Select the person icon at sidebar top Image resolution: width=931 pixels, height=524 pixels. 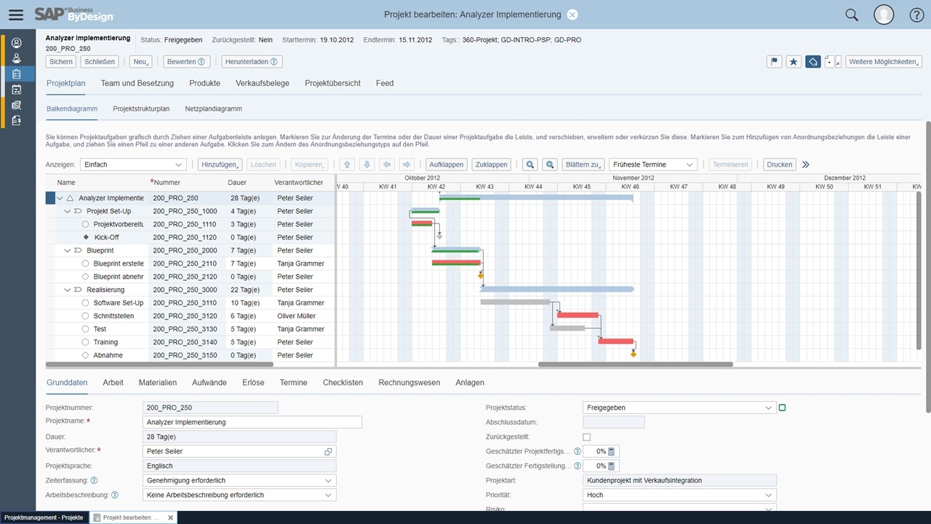pos(16,42)
